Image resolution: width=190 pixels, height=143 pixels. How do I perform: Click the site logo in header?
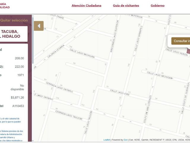tap(5, 6)
